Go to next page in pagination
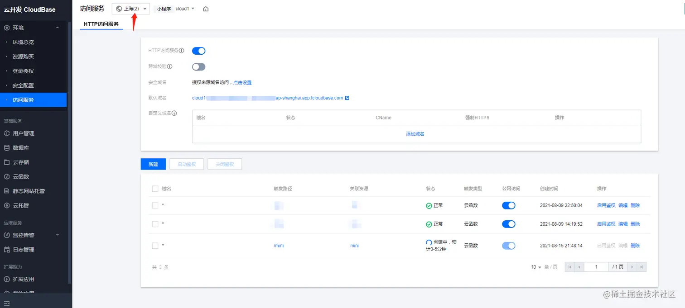685x308 pixels. [x=632, y=267]
